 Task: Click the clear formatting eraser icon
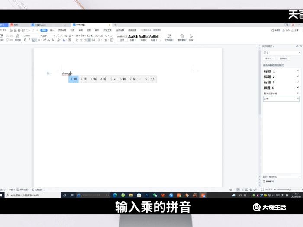coord(66,36)
